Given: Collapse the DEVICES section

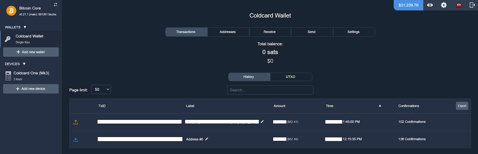Looking at the screenshot, I should pyautogui.click(x=24, y=64).
